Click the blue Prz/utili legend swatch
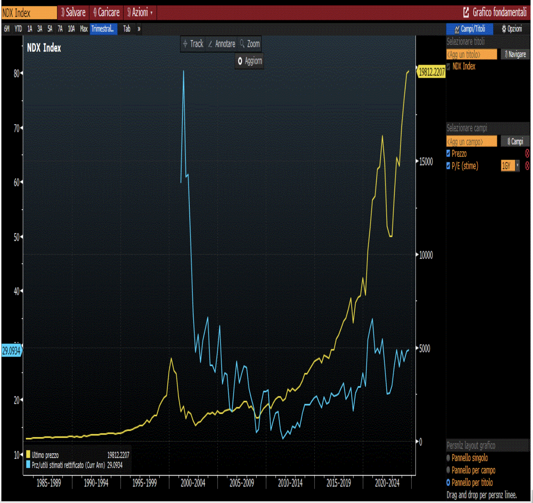This screenshot has height=503, width=533. click(28, 464)
